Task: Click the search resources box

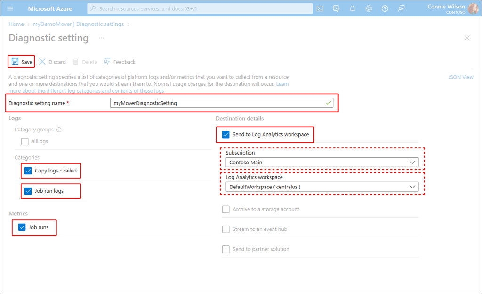Action: 200,8
